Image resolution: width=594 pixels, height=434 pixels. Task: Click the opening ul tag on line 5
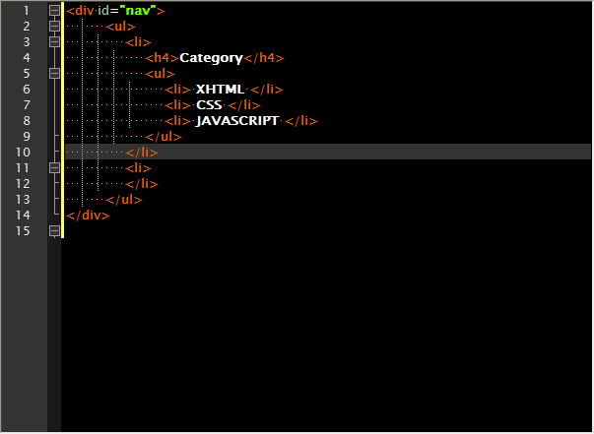point(160,74)
